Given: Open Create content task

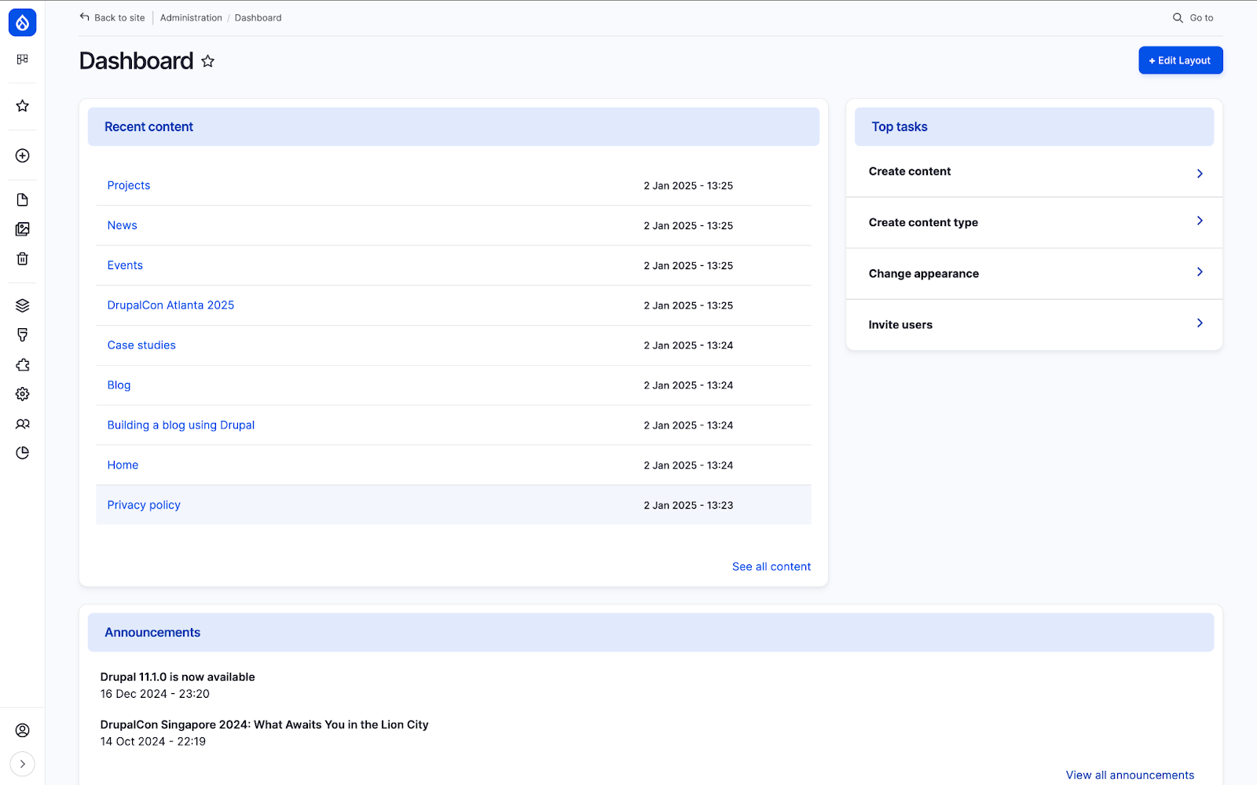Looking at the screenshot, I should (x=1034, y=172).
